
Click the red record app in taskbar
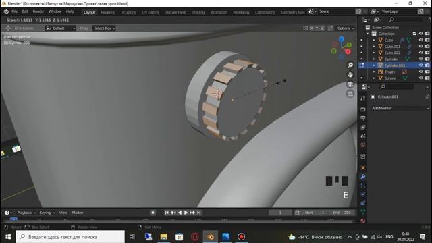click(241, 237)
